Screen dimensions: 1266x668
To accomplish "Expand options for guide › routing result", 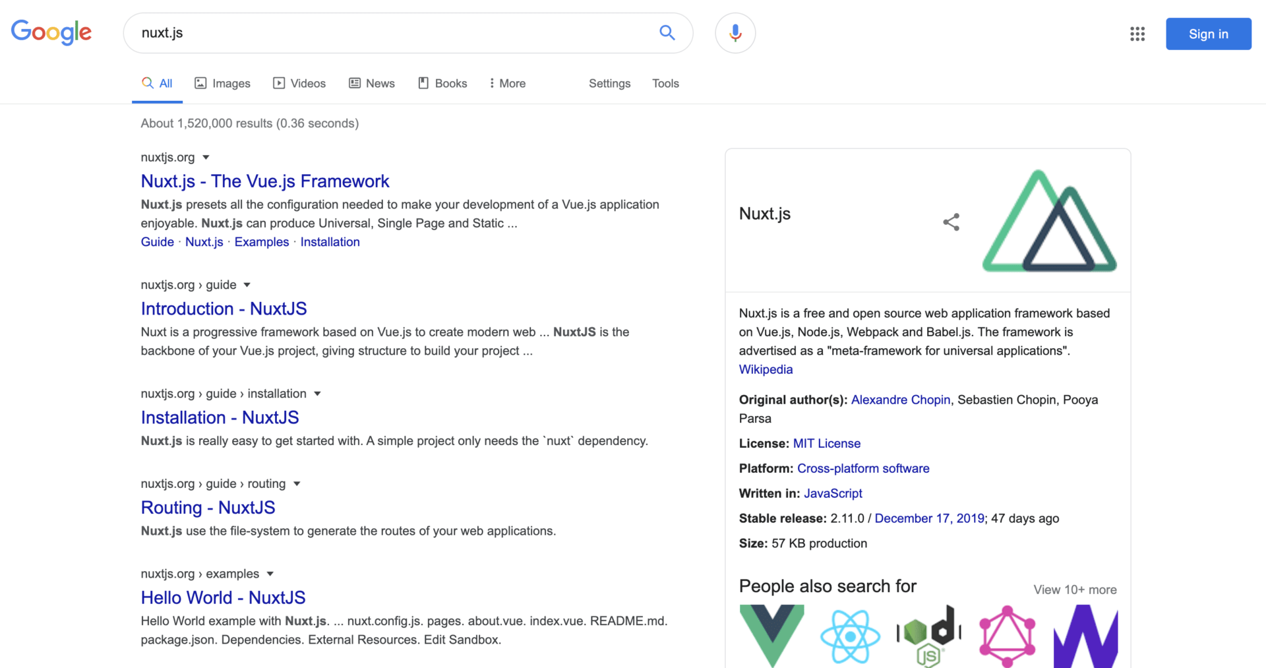I will point(297,484).
